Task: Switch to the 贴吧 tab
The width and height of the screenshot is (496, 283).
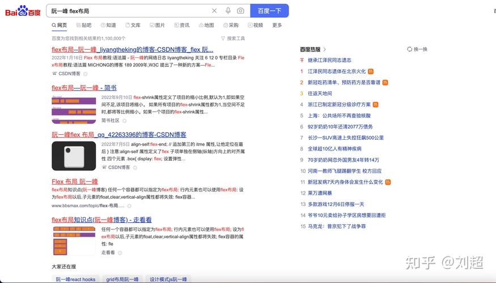Action: [x=84, y=25]
